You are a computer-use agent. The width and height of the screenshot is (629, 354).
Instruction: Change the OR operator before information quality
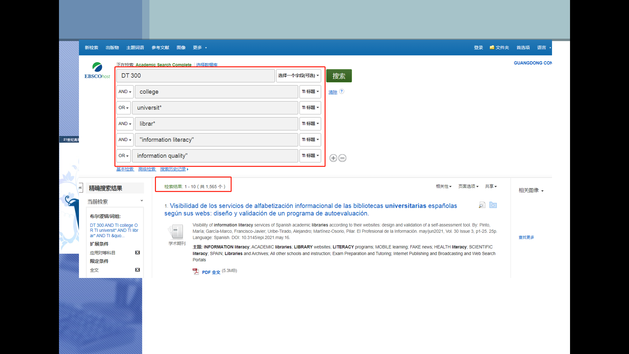(124, 156)
